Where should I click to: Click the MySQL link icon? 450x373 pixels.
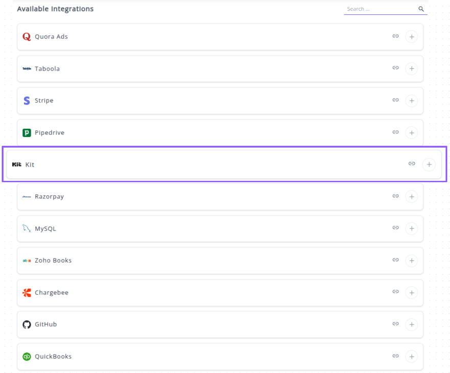[x=395, y=228]
